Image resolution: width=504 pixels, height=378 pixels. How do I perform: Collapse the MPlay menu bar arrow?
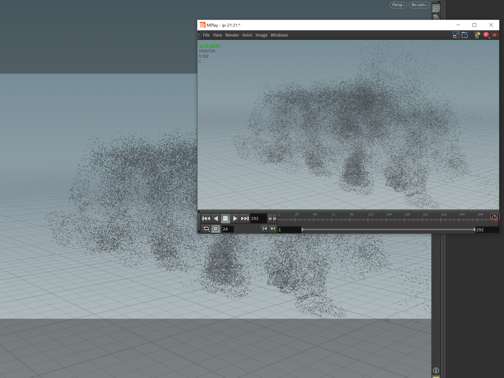click(199, 32)
